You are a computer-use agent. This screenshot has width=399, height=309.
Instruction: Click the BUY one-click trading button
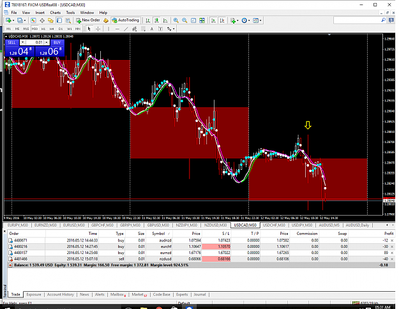tap(57, 43)
